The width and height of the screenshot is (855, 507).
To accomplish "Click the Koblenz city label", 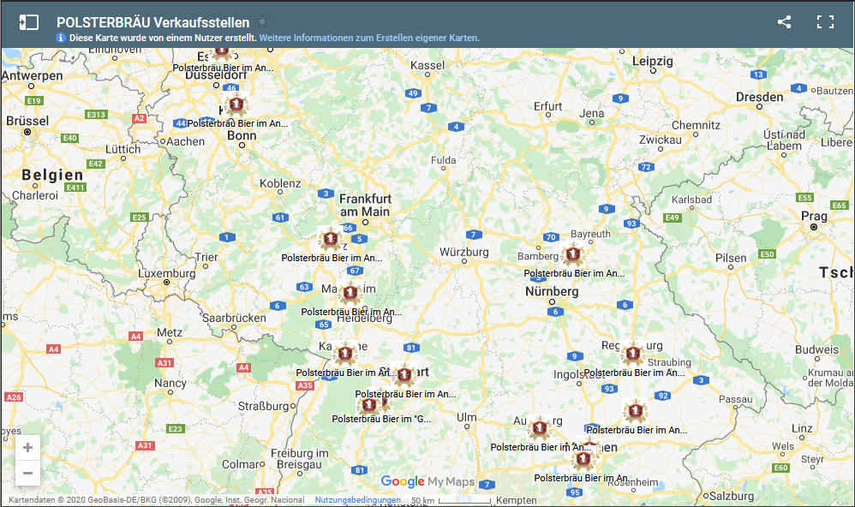I will [280, 183].
